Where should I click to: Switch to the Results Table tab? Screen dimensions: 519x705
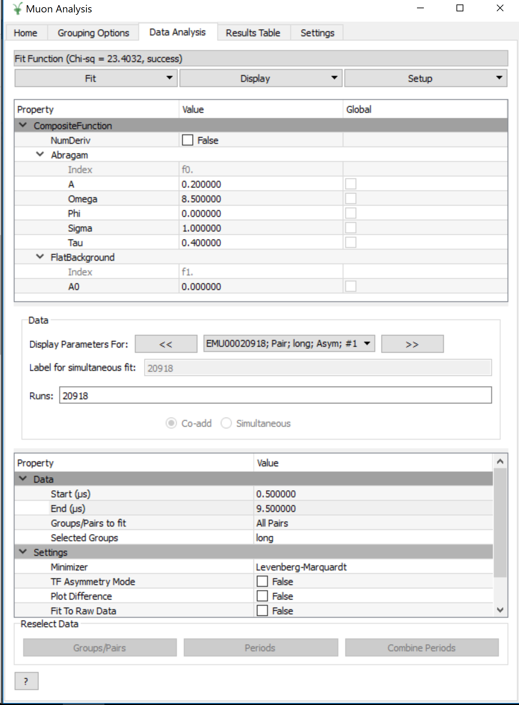click(x=253, y=33)
